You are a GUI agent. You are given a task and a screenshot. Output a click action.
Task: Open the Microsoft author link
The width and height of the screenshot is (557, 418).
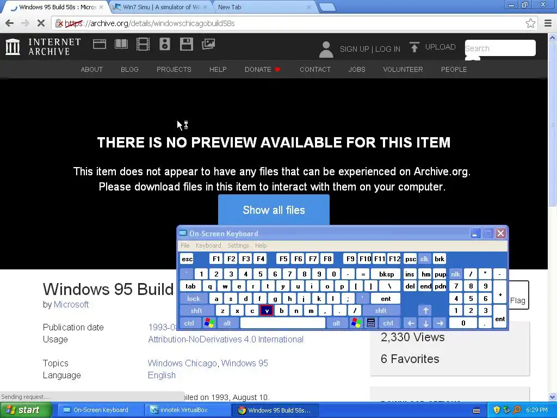coord(71,305)
